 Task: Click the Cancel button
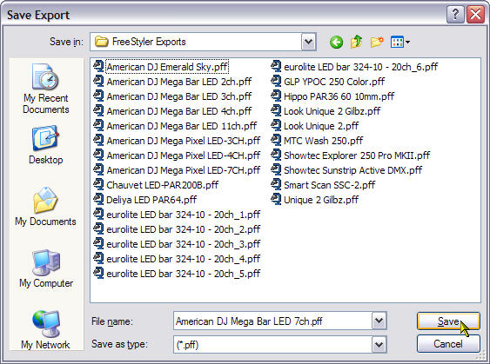pos(448,344)
